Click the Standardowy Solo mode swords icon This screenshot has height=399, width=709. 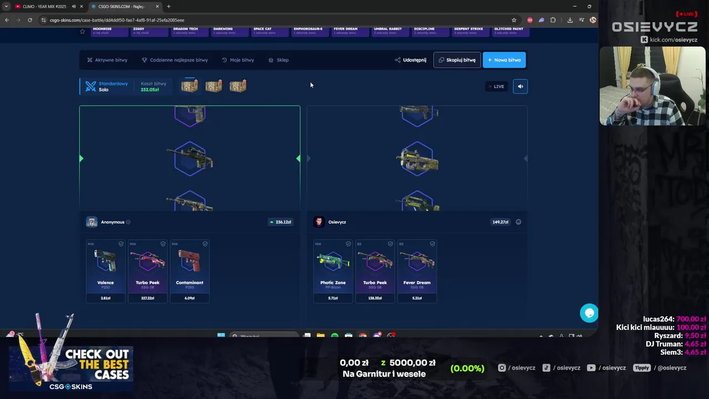click(x=90, y=86)
